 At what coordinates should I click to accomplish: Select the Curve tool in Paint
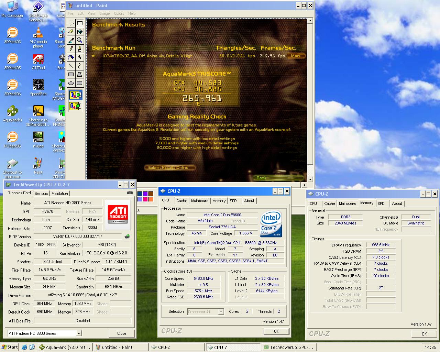80,66
